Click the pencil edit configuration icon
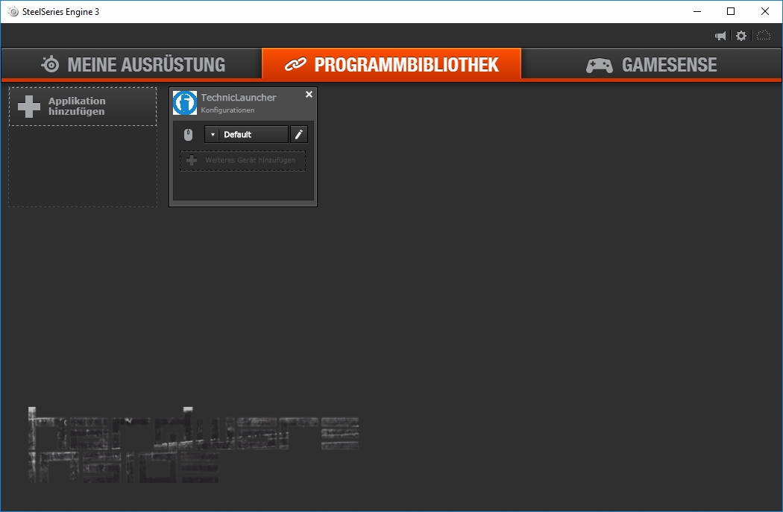This screenshot has height=512, width=783. point(299,134)
